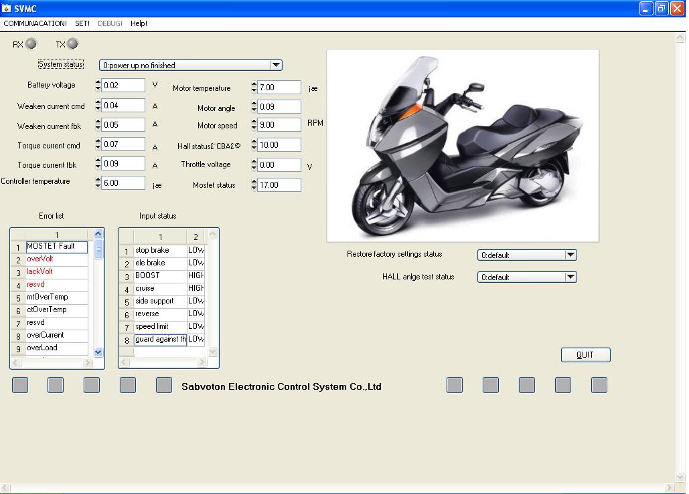Image resolution: width=689 pixels, height=494 pixels.
Task: Click the last square indicator at bottom right
Action: (x=599, y=385)
